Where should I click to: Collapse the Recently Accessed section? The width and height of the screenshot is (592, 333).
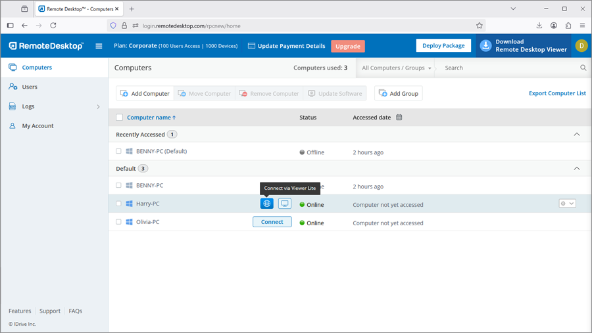577,135
